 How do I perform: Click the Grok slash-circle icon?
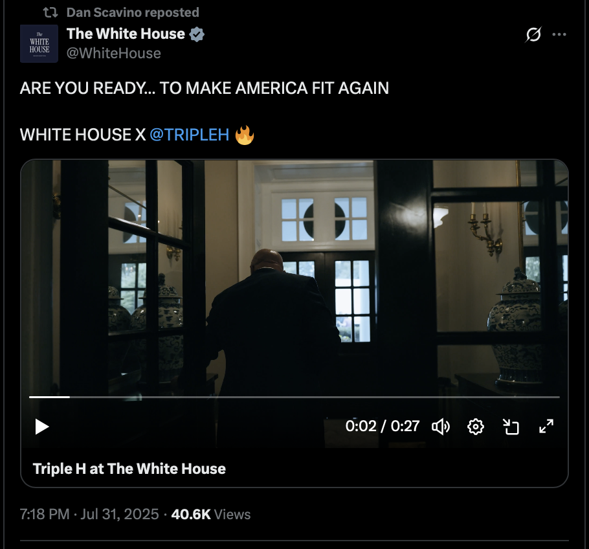click(x=533, y=34)
